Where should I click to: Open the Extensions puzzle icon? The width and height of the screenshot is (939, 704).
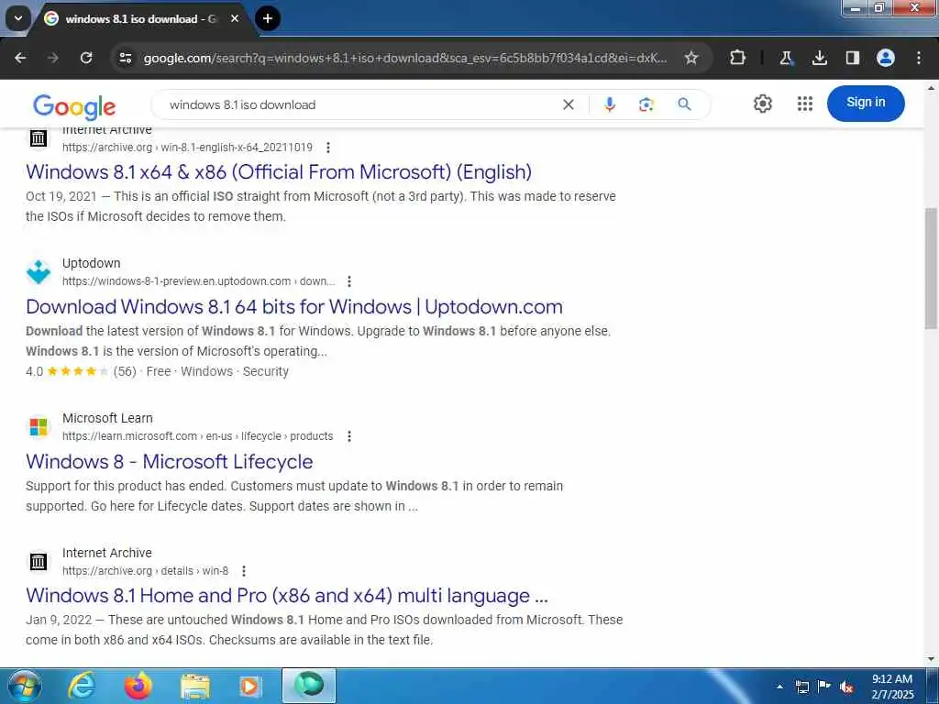pyautogui.click(x=738, y=58)
